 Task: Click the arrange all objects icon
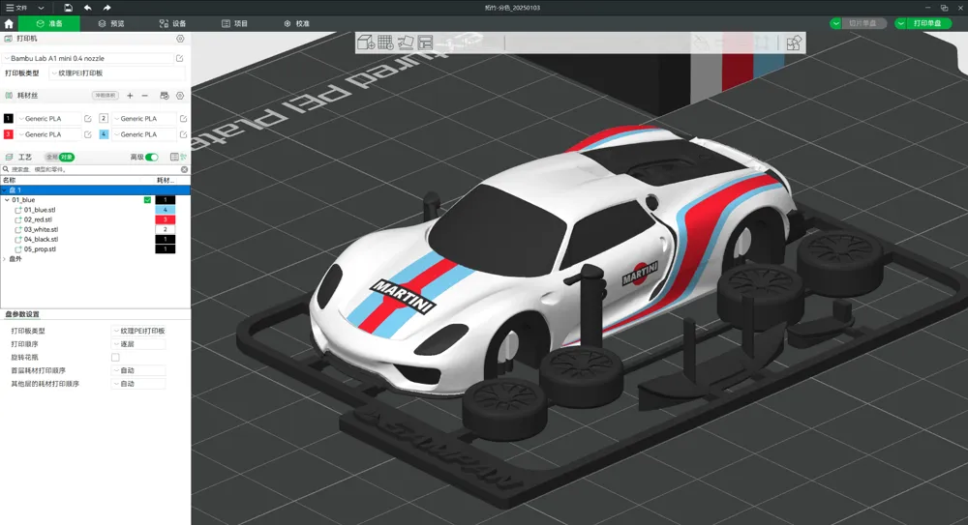(x=425, y=42)
